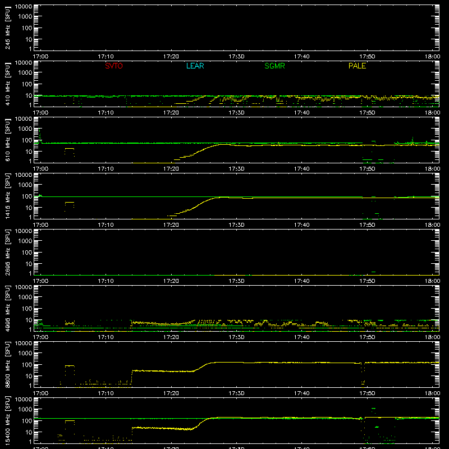Click the 100 y-axis value on the 610 MHz panel
449x449 pixels.
pos(27,140)
